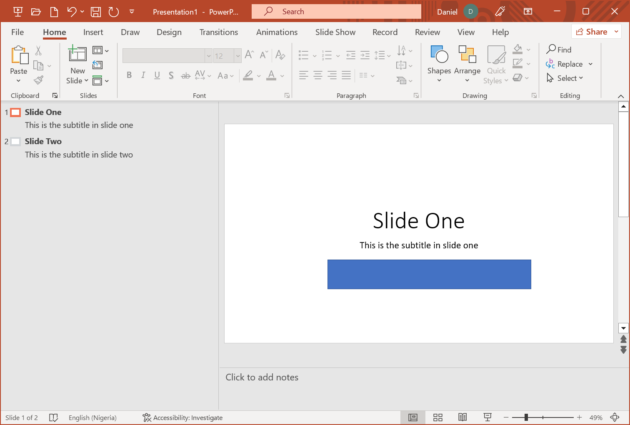Switch to Slide Sorter view
The width and height of the screenshot is (630, 425).
pos(437,417)
